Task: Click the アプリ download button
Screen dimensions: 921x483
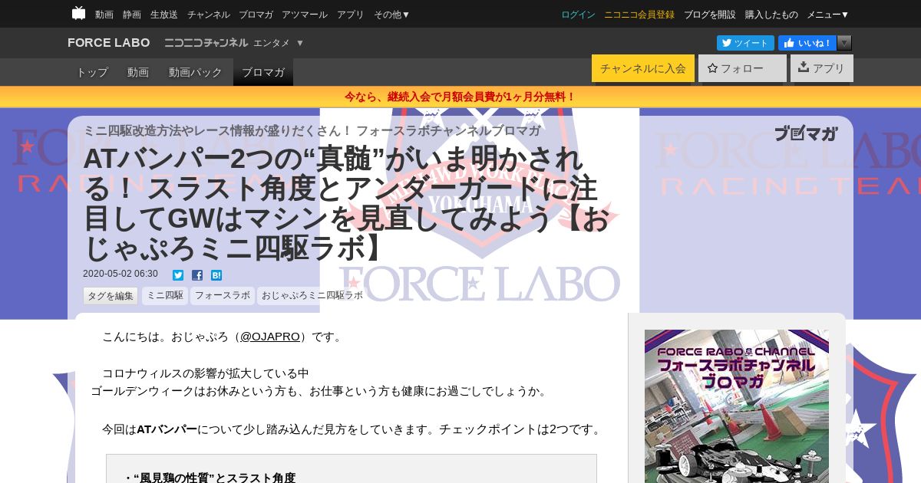Action: click(x=822, y=68)
